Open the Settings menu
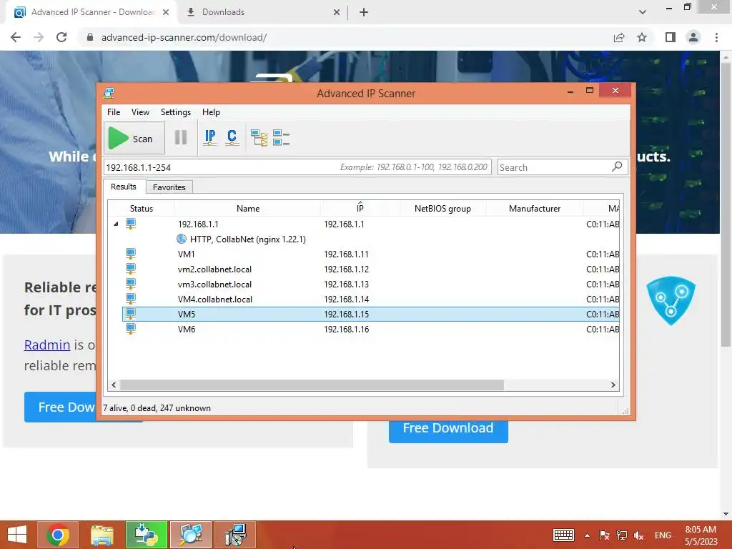Screen dimensions: 732x549 pos(176,112)
